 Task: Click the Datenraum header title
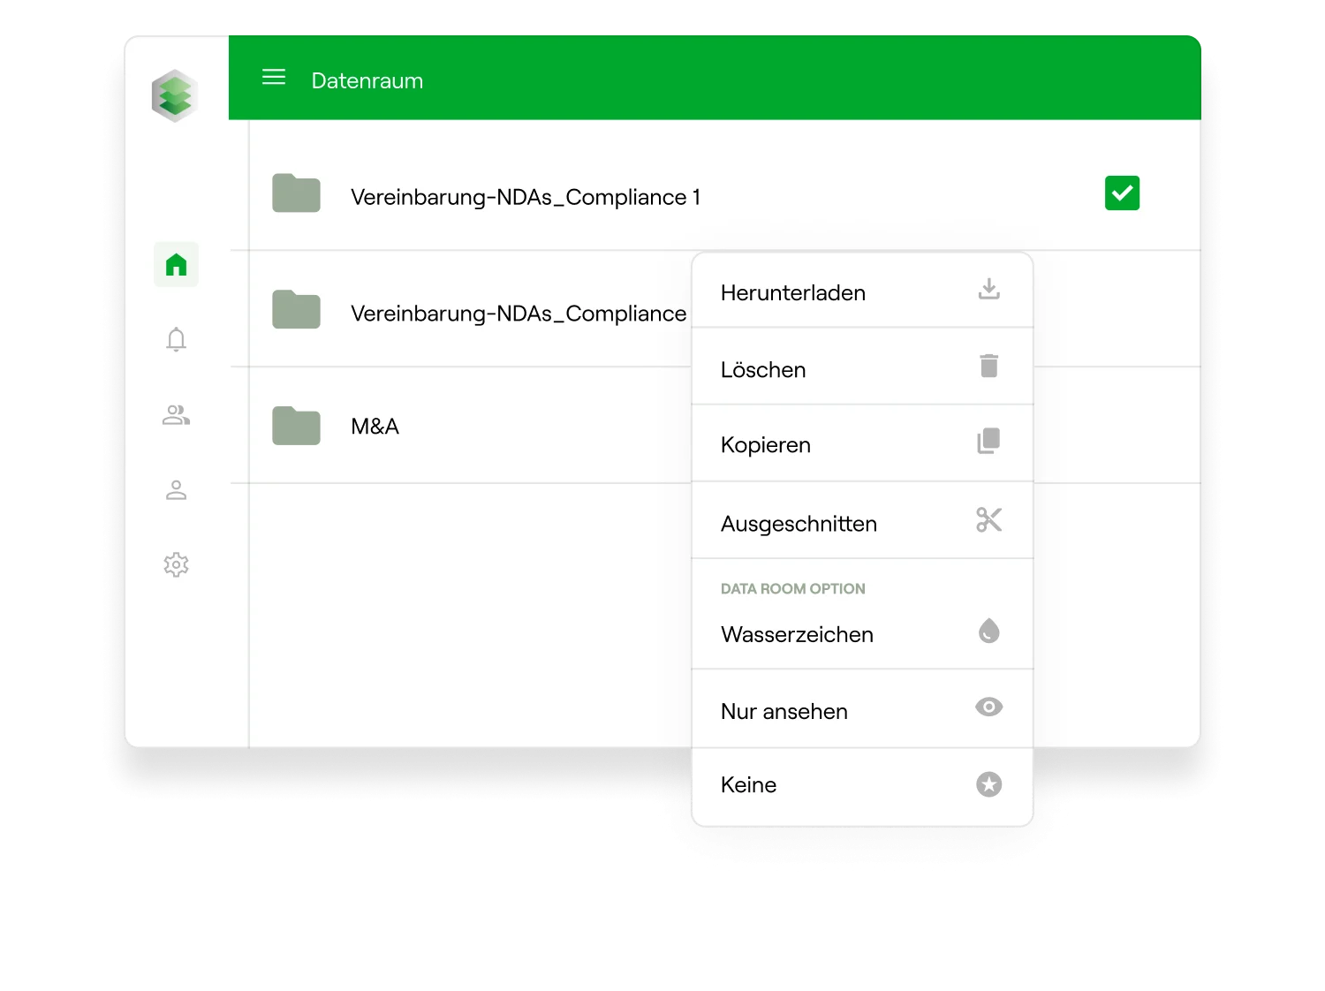(x=367, y=80)
